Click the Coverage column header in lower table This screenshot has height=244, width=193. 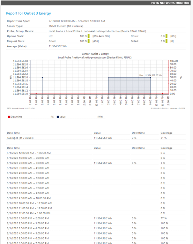coord(166,148)
